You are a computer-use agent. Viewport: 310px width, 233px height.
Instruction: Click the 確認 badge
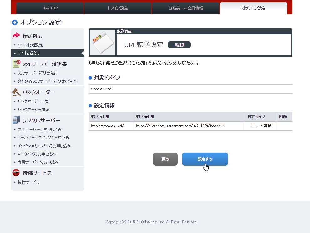coord(179,45)
